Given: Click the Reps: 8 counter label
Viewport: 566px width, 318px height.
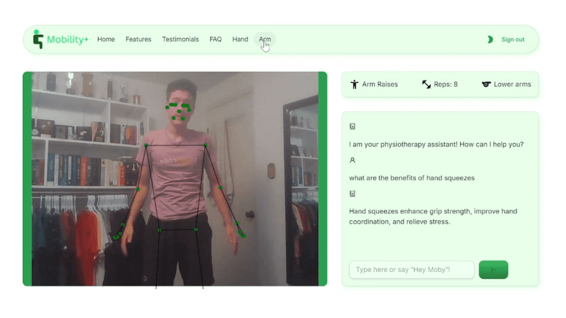Looking at the screenshot, I should (445, 84).
